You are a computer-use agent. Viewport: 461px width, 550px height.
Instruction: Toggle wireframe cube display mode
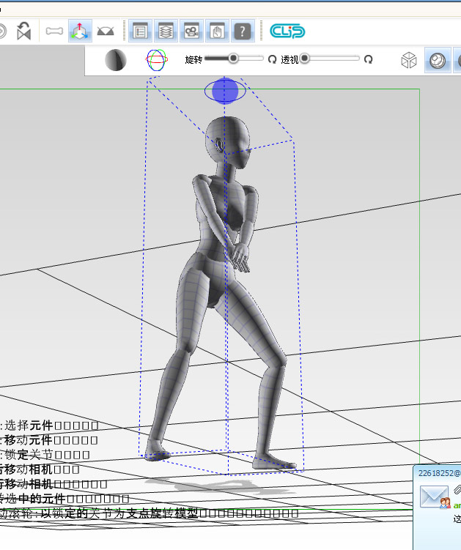point(409,61)
